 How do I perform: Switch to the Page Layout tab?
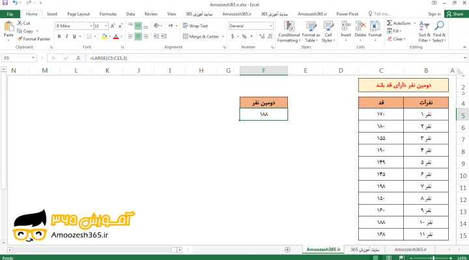78,14
